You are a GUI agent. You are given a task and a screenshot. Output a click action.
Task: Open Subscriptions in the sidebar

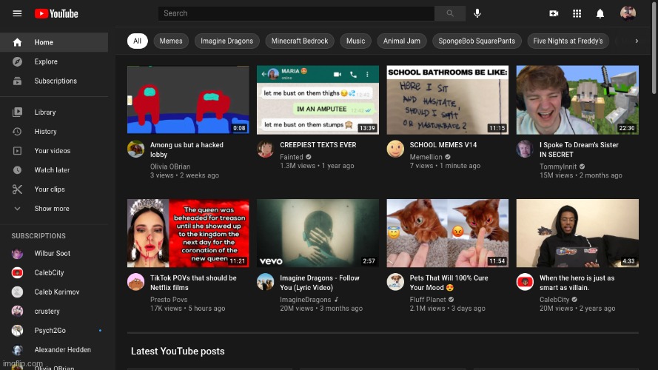tap(54, 81)
